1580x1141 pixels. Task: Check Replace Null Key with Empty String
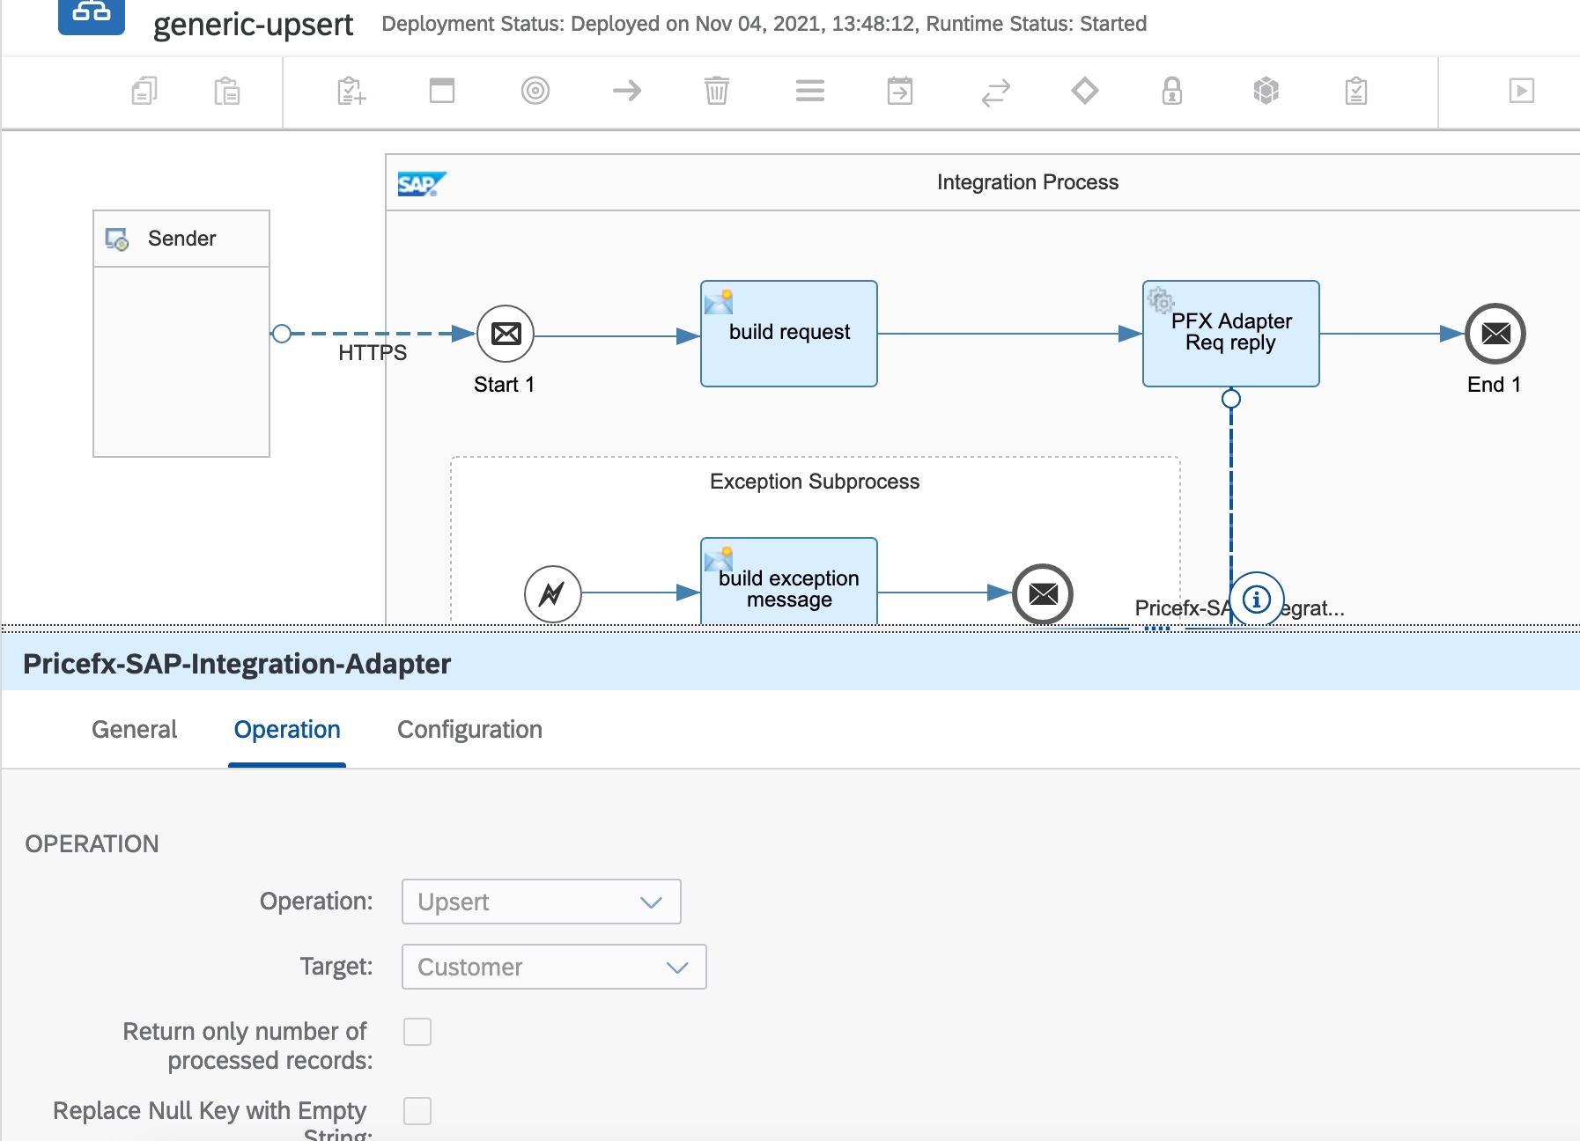(417, 1111)
